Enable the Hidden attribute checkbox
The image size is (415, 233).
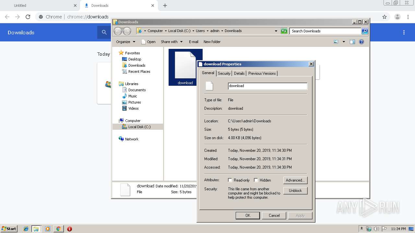(256, 180)
